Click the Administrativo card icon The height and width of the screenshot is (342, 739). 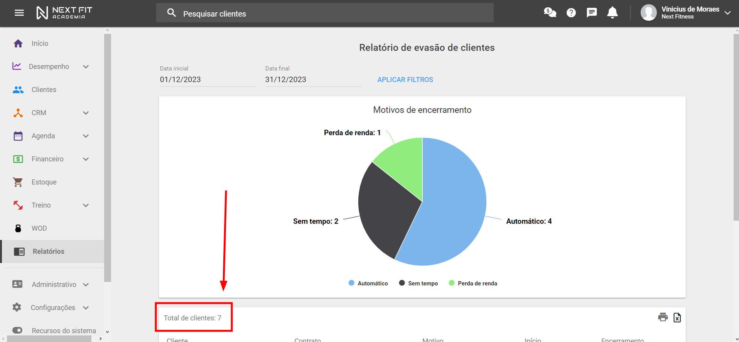[x=17, y=284]
